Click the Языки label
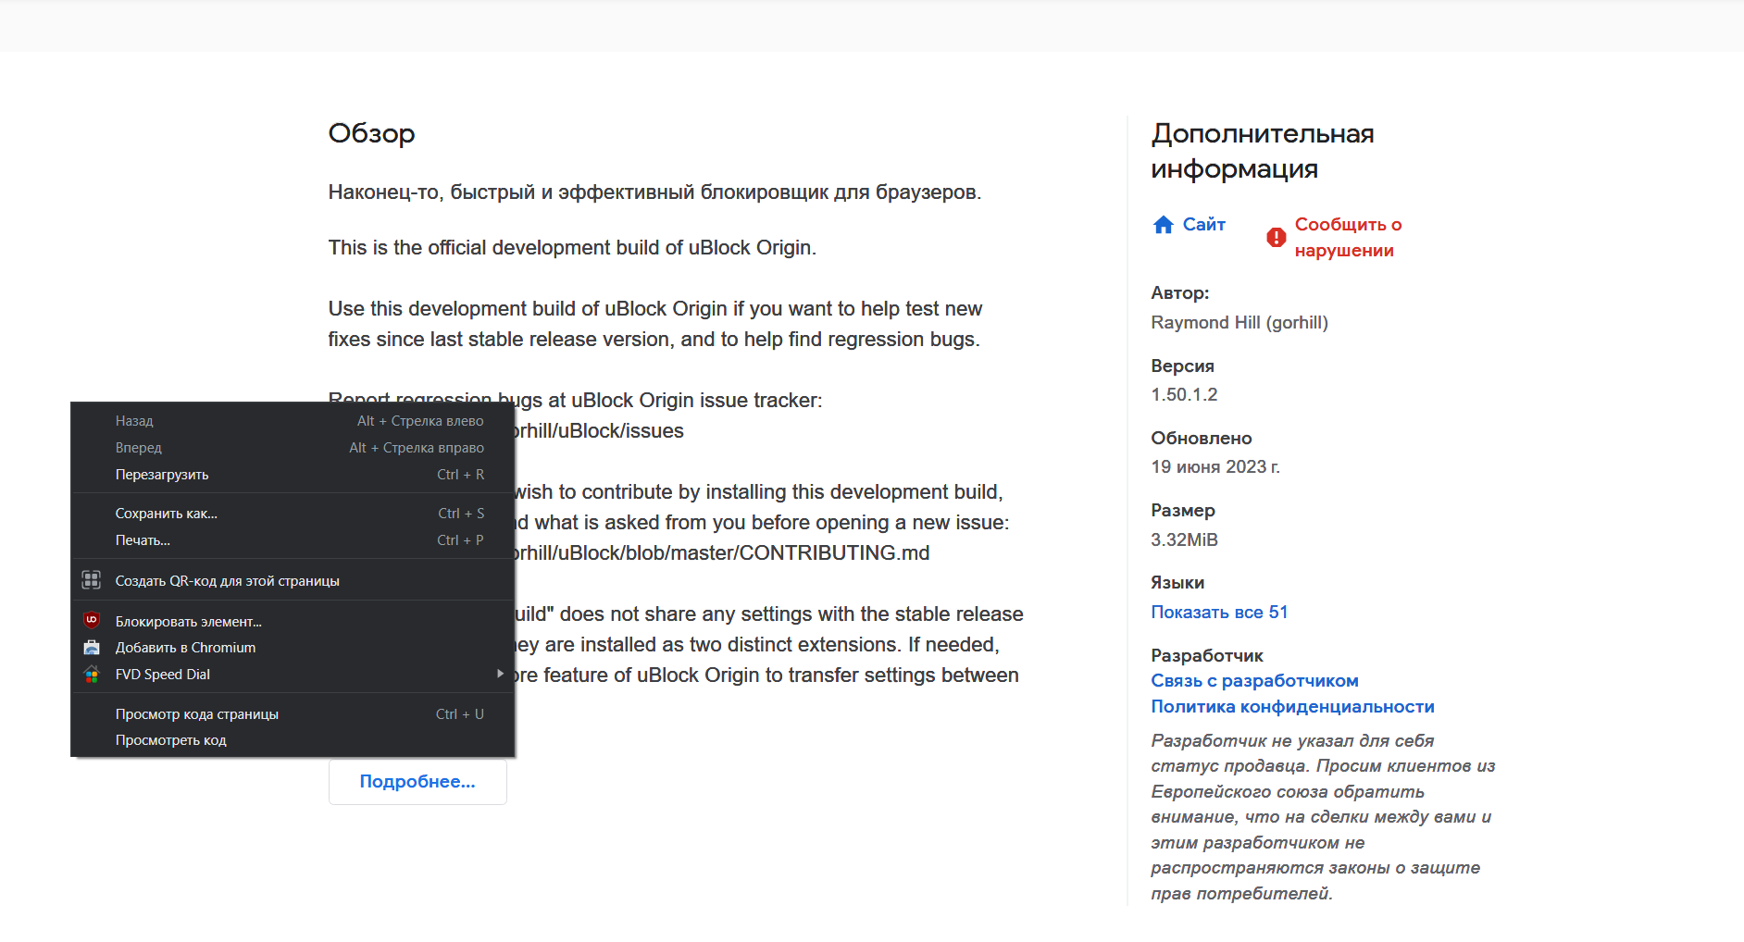 click(1177, 582)
